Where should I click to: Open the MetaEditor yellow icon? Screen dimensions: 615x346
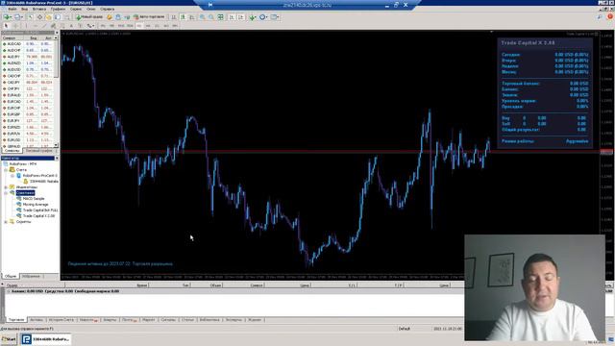[x=110, y=17]
